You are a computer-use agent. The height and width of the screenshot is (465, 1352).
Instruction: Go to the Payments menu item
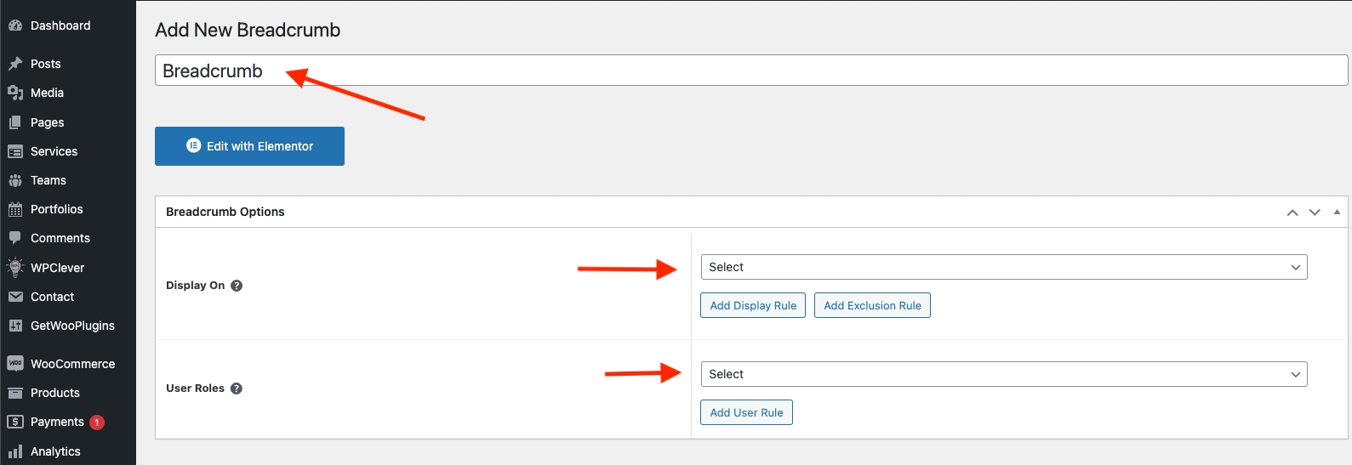[x=57, y=422]
